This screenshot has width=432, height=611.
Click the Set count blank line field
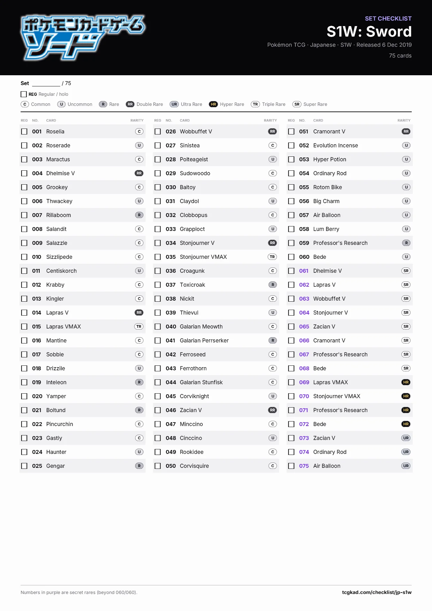click(x=46, y=84)
